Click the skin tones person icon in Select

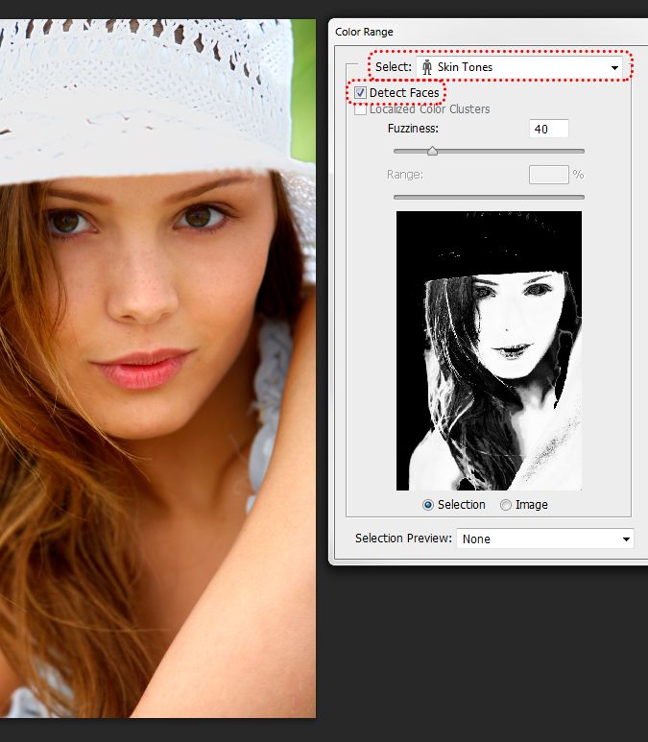(x=427, y=67)
